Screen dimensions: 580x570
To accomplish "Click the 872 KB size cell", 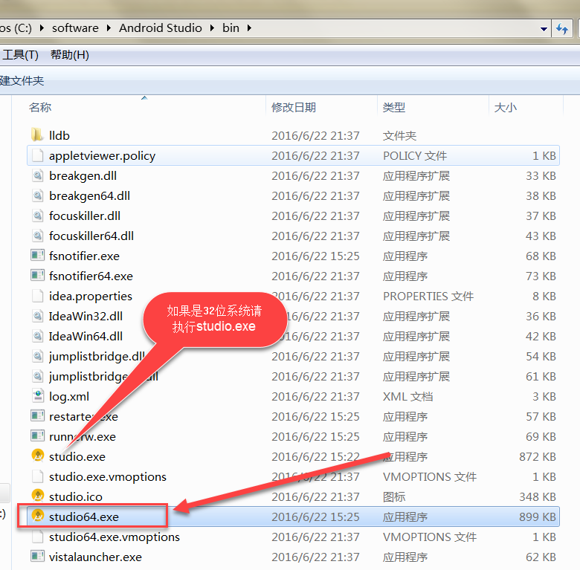I will click(x=538, y=456).
